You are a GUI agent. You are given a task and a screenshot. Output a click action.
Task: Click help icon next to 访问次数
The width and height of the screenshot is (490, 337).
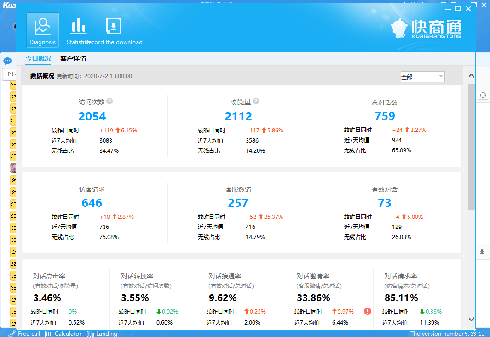pyautogui.click(x=110, y=102)
